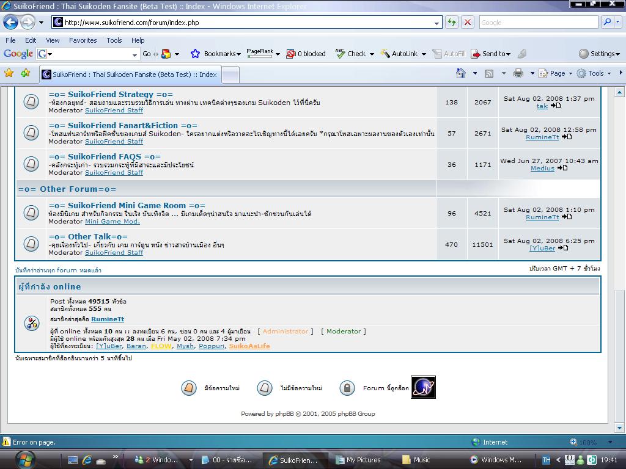Click the Add to Favorites icon

pyautogui.click(x=25, y=73)
